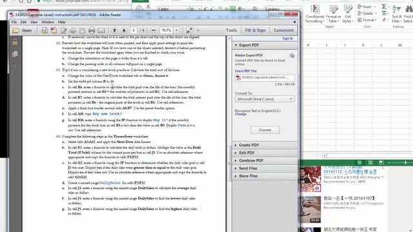Click the Adobe ExportPDF info icon
Screen dimensions: 413x232
click(292, 55)
